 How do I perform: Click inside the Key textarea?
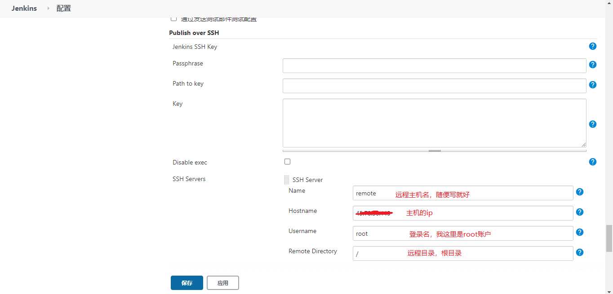point(434,123)
